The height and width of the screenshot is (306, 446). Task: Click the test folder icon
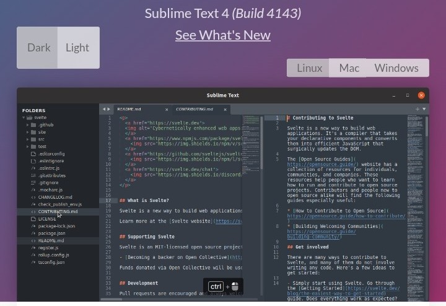click(33, 147)
